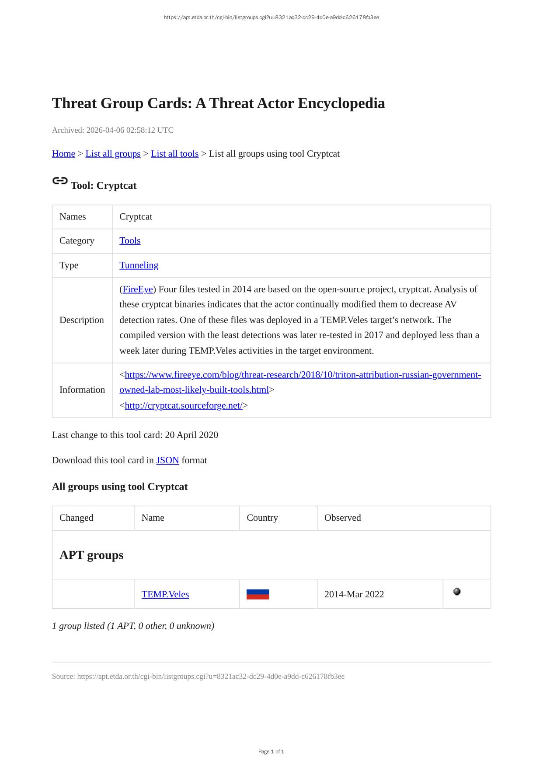Open the Tools category link

tap(130, 241)
